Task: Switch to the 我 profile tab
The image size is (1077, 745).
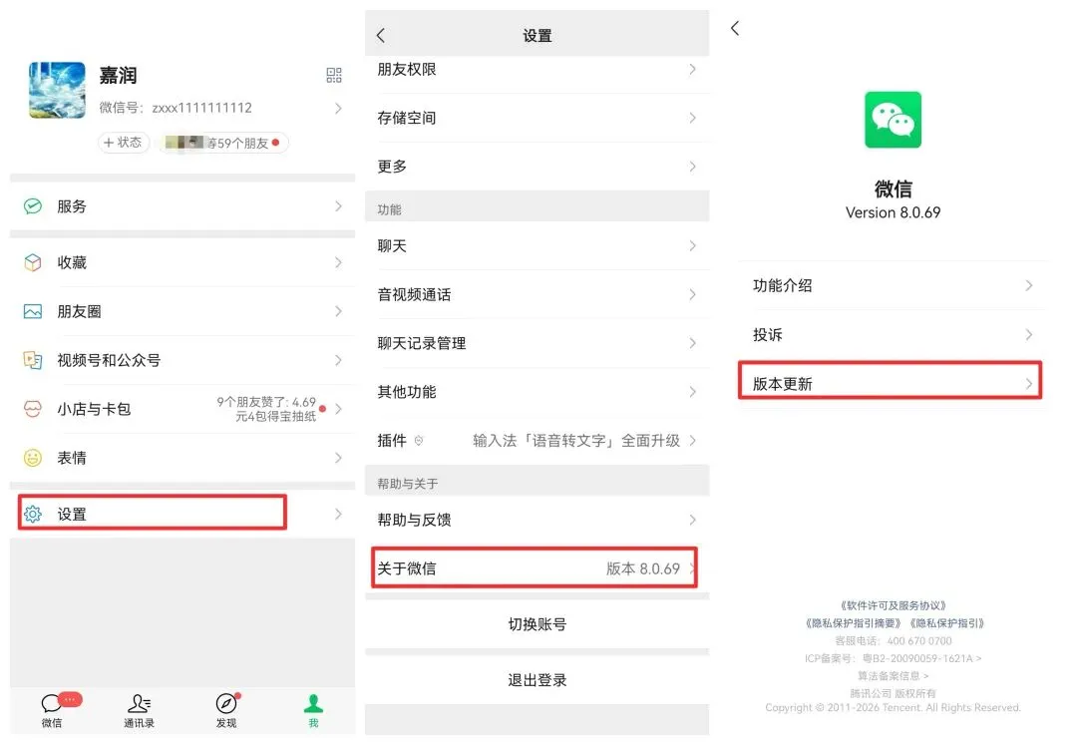Action: [x=313, y=711]
